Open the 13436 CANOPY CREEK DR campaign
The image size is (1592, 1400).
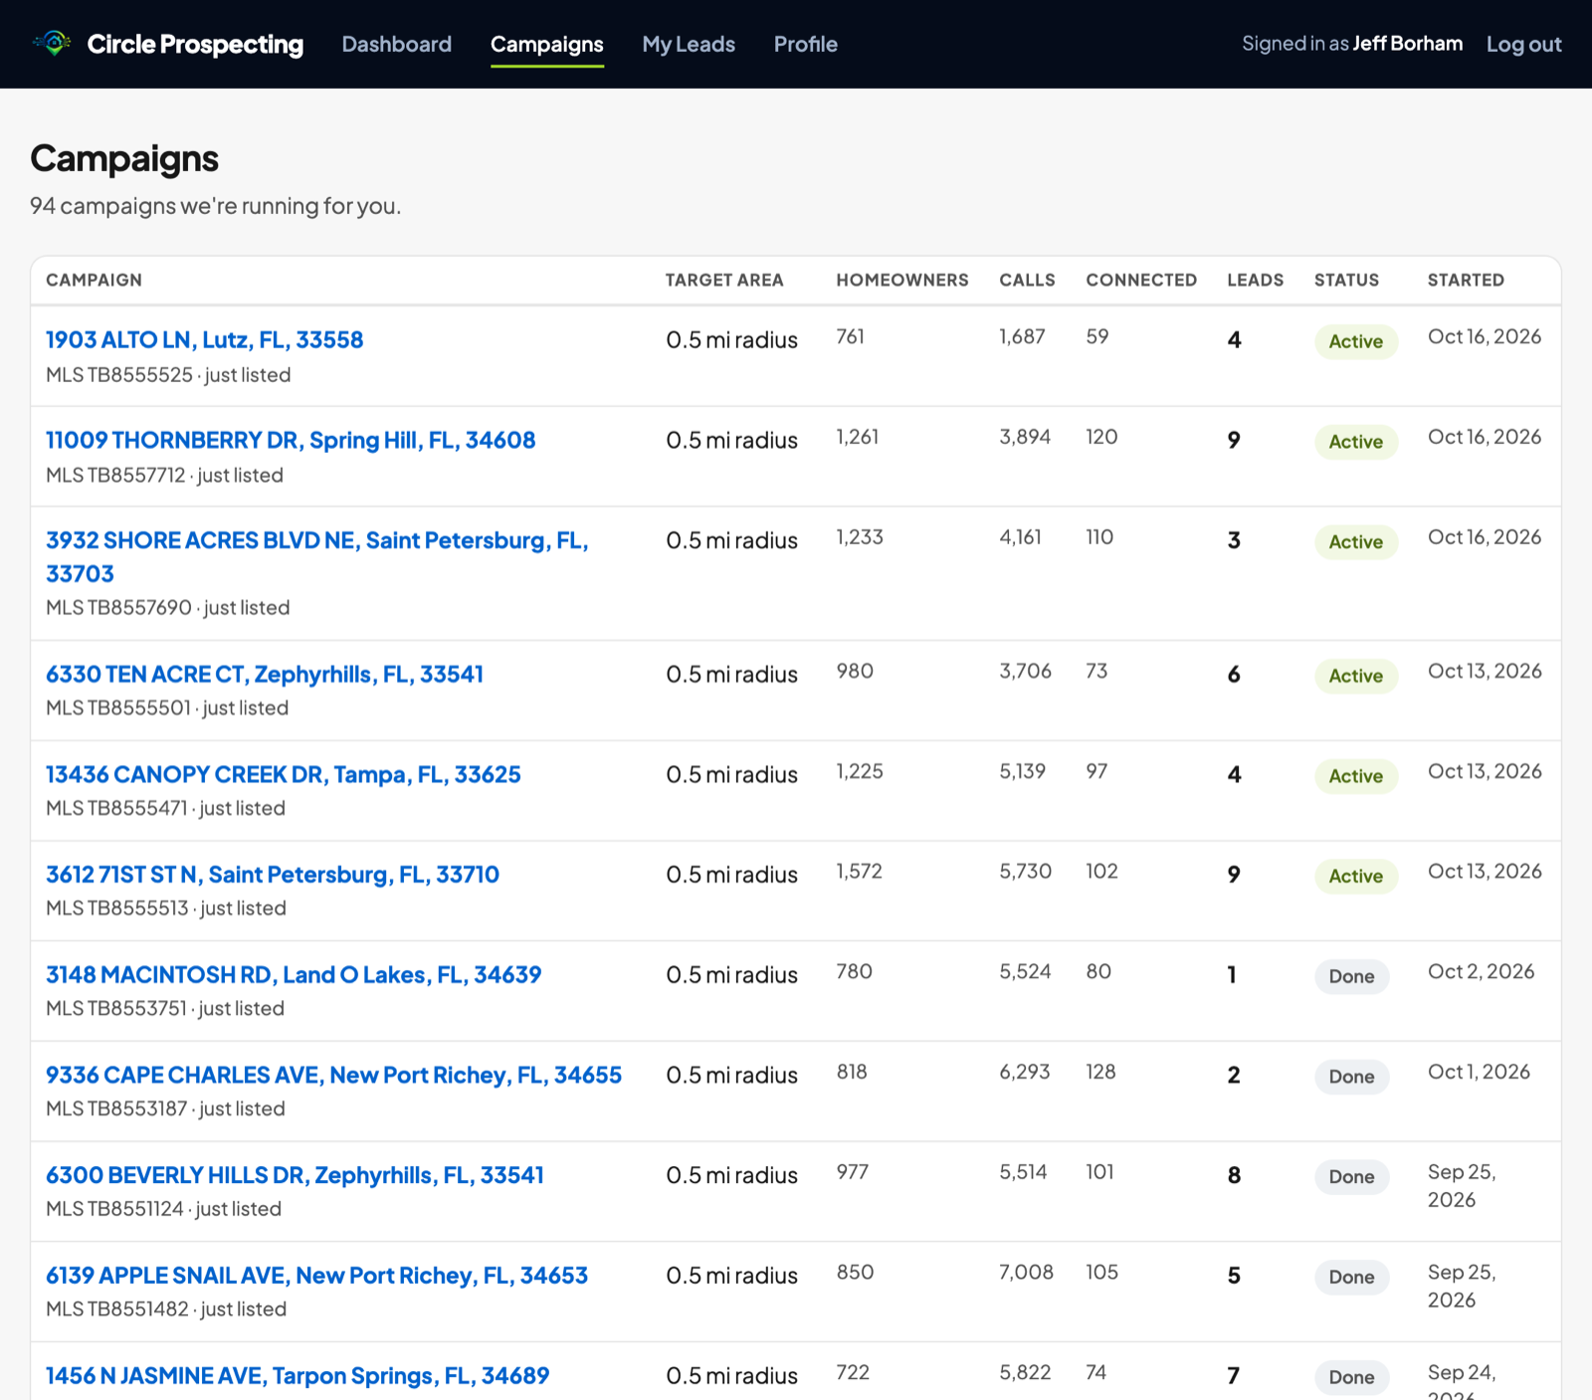[x=283, y=774]
